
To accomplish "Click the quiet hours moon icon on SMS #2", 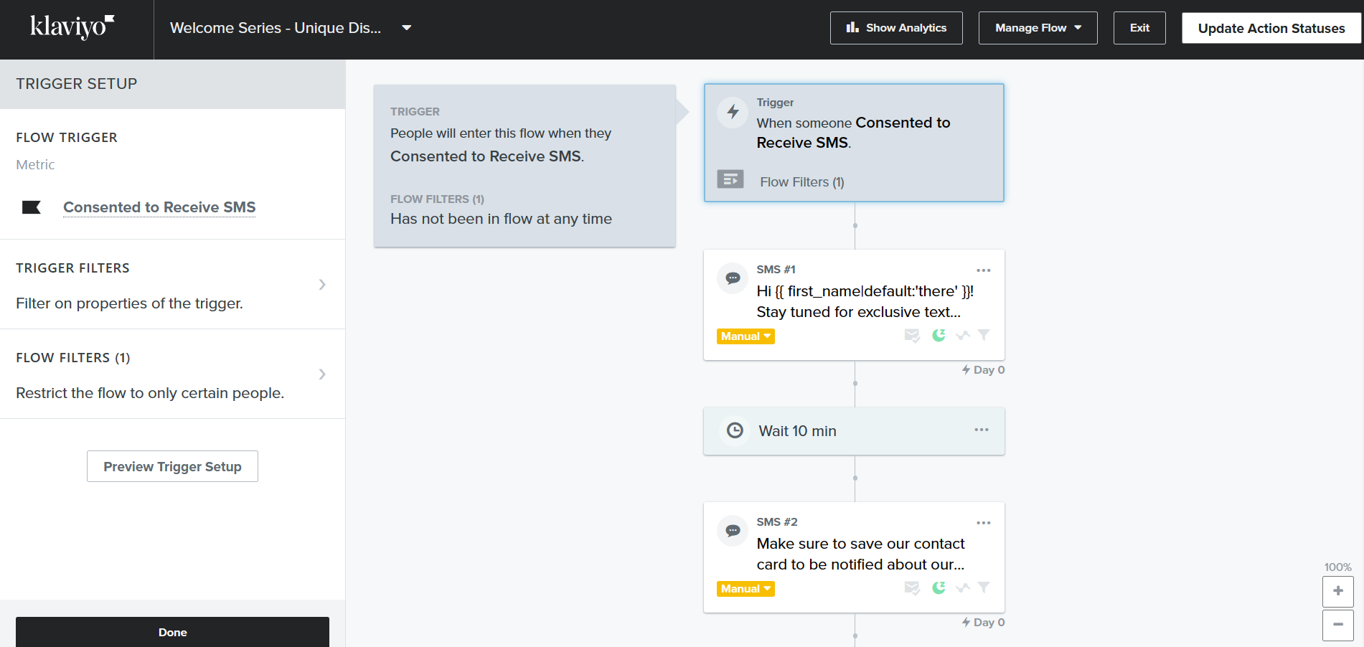I will click(x=939, y=587).
